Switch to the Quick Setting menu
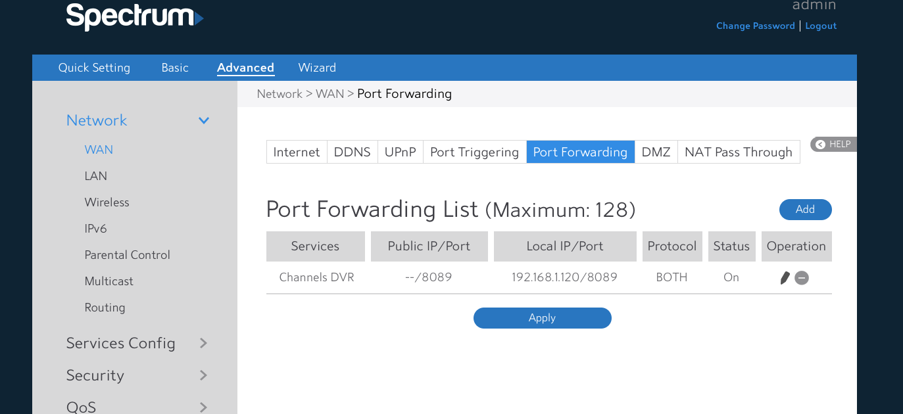Screen dimensions: 903x414 (x=94, y=68)
